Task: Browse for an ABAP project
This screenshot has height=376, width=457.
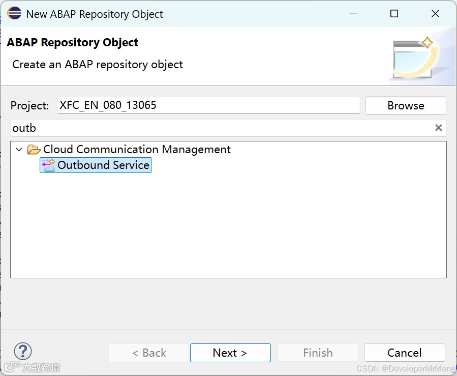Action: point(406,105)
